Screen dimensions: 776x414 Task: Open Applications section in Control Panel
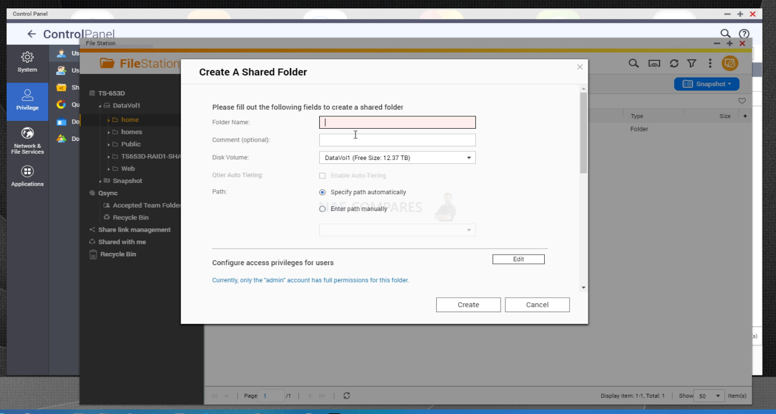[27, 176]
